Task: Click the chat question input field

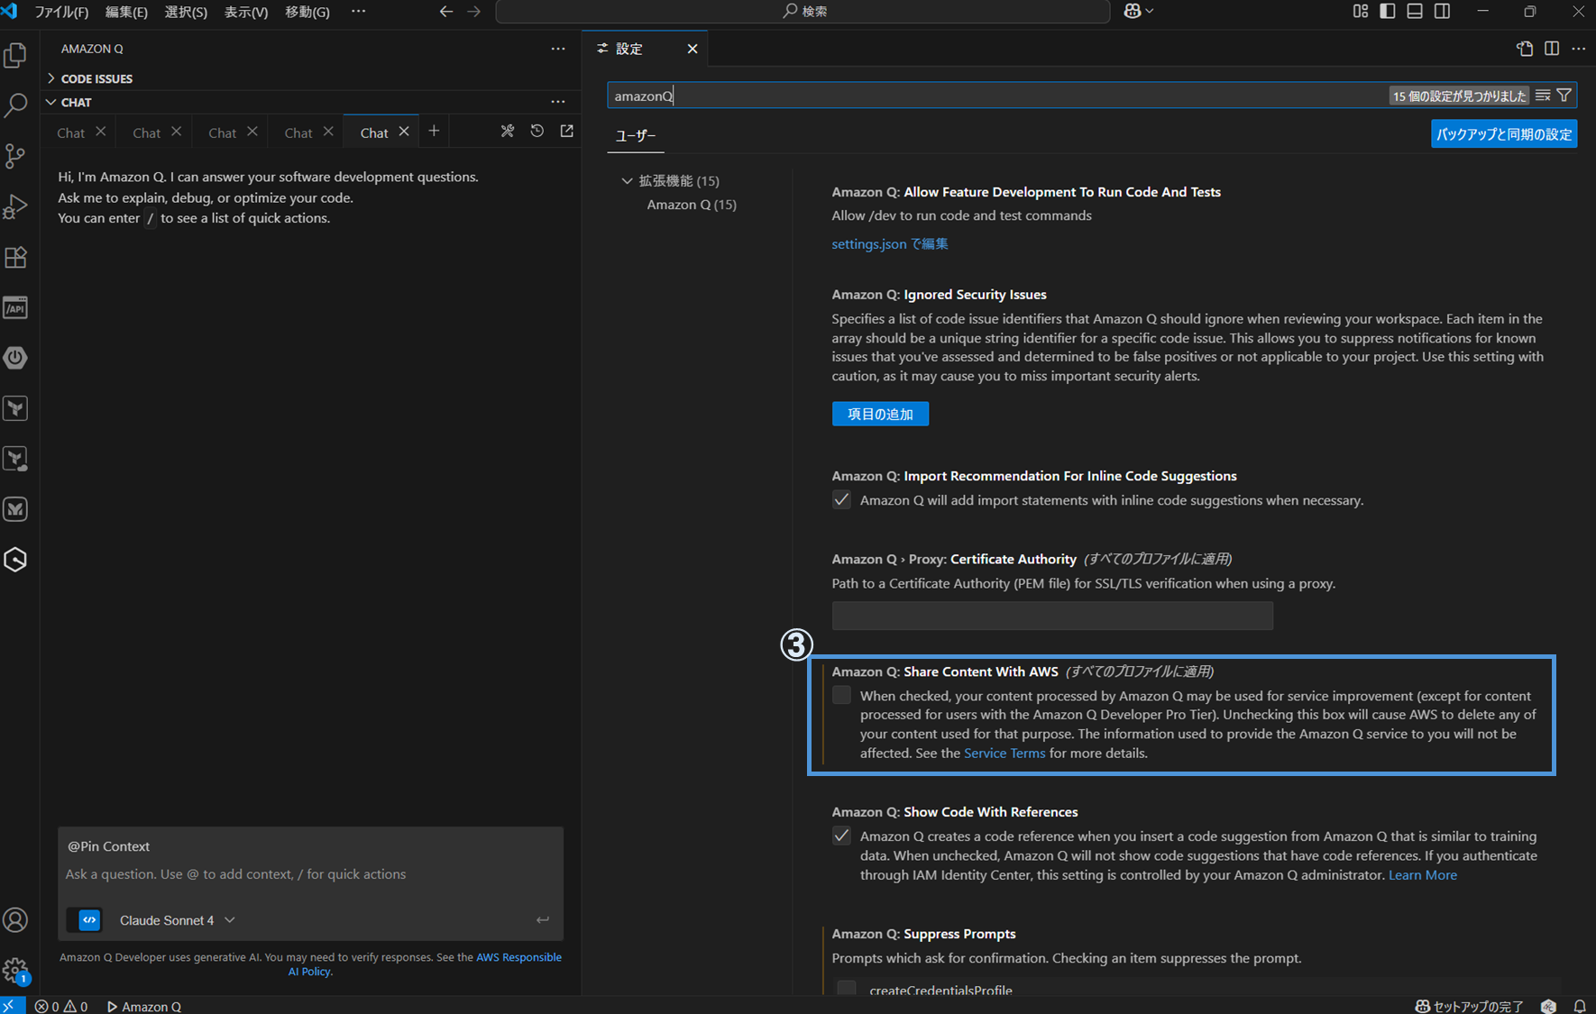Action: (x=311, y=874)
